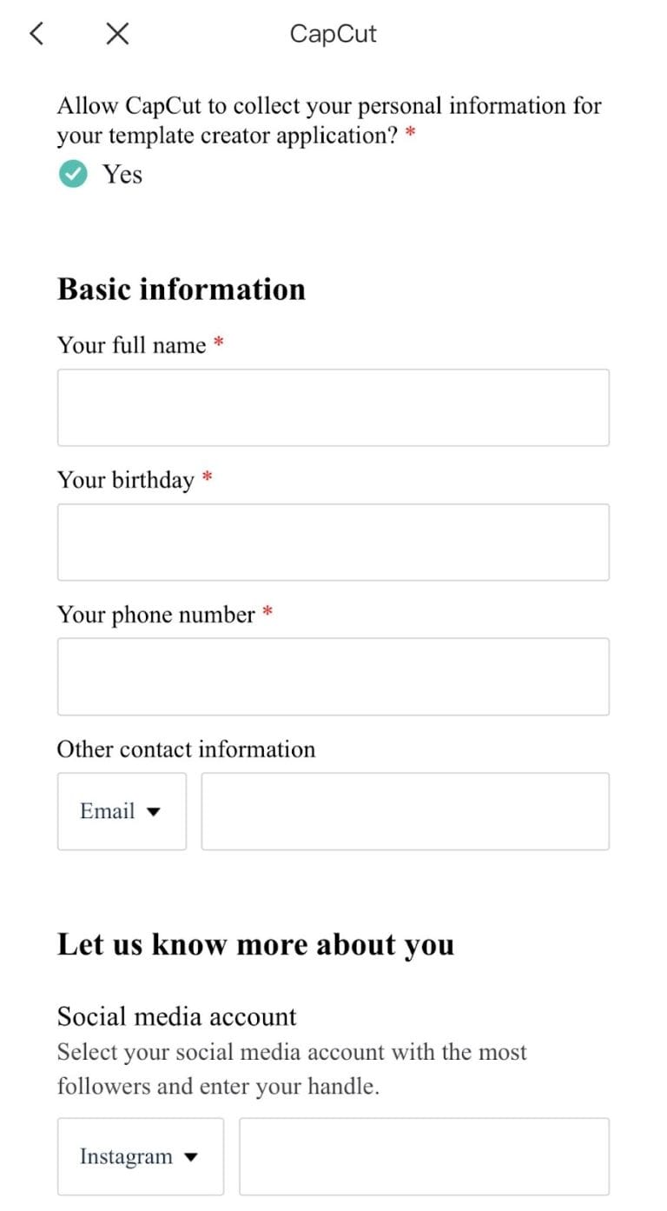
Task: Click the "Social media account" label
Action: point(177,1016)
